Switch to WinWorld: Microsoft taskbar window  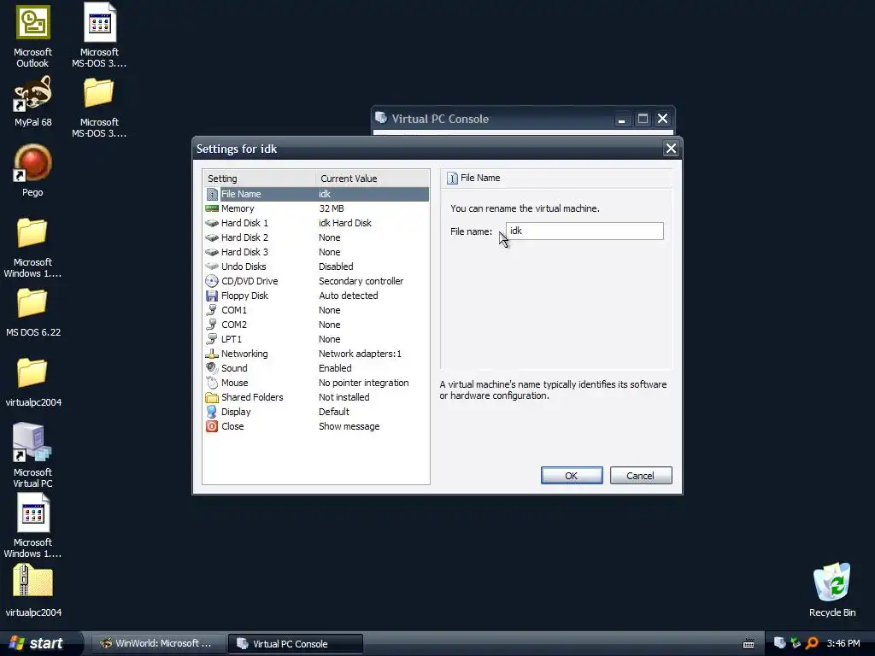[157, 643]
